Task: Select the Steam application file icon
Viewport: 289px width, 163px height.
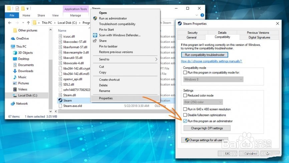Action: 60,100
